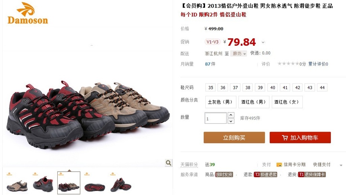Select the shoe sole thumbnail image

[x=95, y=183]
